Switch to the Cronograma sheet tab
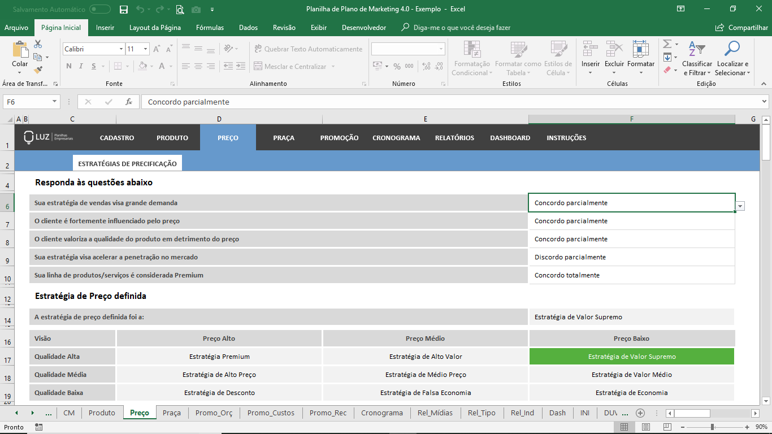 point(381,413)
